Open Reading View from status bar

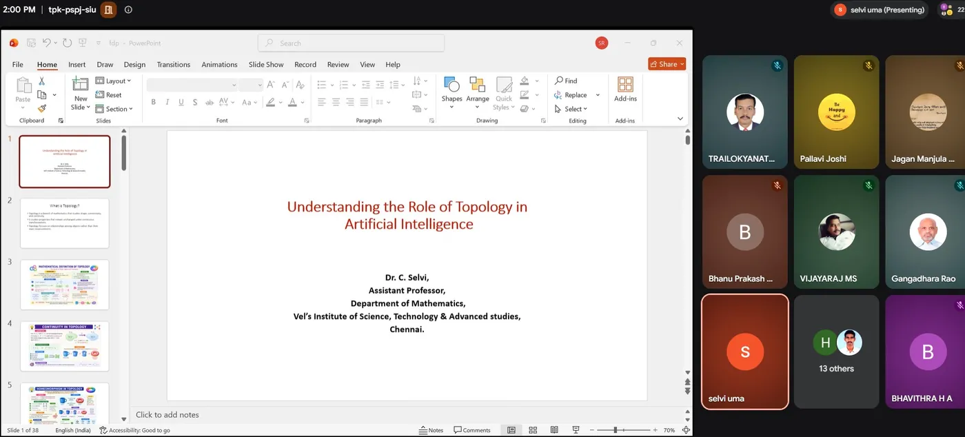[x=554, y=430]
